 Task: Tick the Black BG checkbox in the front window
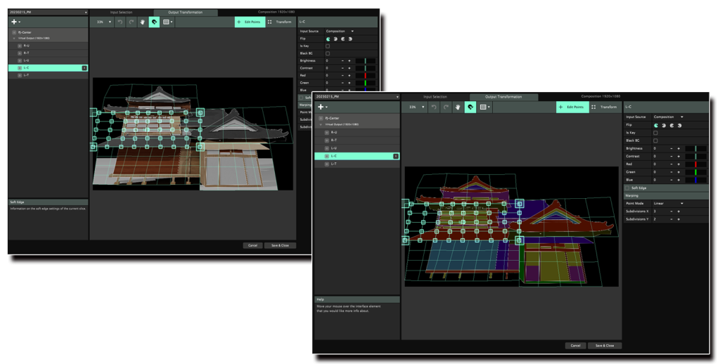(x=655, y=141)
